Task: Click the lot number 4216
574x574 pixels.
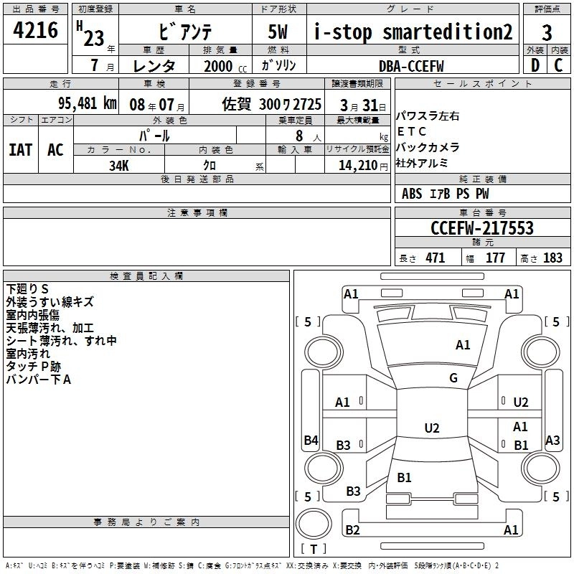Action: pos(36,31)
